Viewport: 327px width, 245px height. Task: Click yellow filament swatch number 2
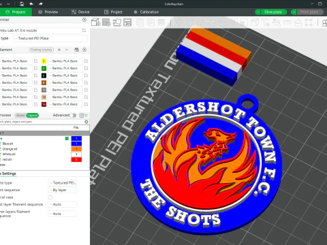[x=44, y=61]
